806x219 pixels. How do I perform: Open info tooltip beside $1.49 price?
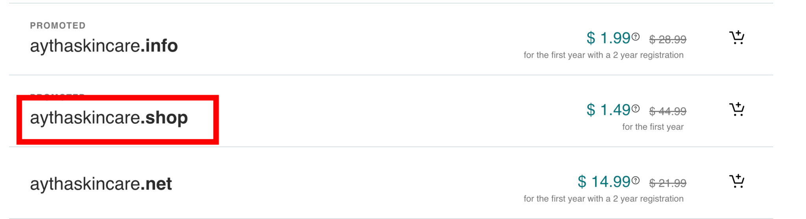coord(636,109)
